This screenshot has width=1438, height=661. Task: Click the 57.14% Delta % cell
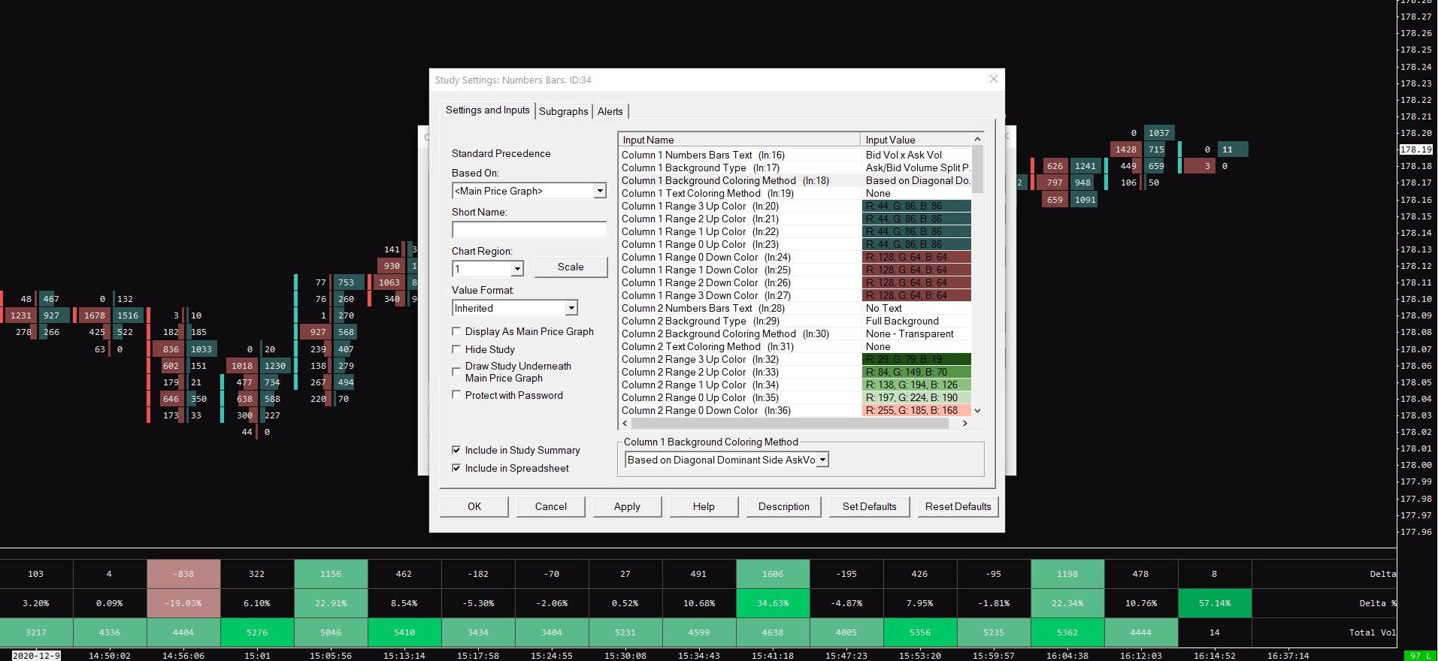1215,603
